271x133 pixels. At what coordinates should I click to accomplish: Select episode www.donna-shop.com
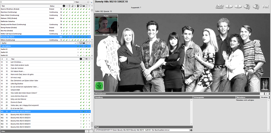(45, 96)
